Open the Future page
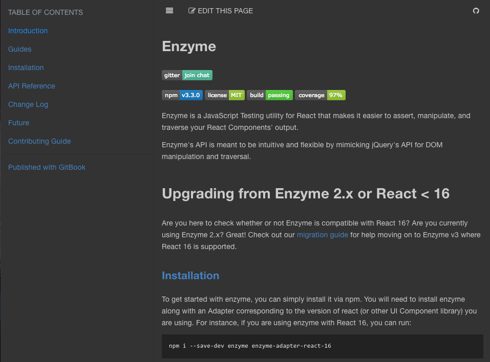 (x=19, y=123)
